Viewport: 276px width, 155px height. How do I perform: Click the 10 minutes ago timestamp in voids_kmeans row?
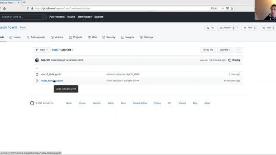click(x=232, y=81)
